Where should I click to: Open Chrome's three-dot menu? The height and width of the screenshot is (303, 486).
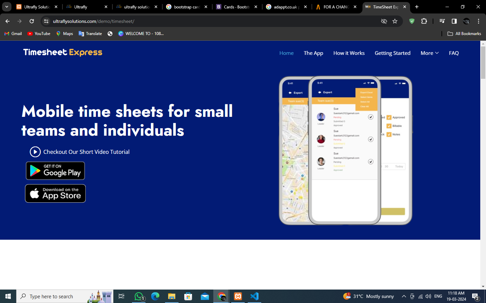point(479,21)
